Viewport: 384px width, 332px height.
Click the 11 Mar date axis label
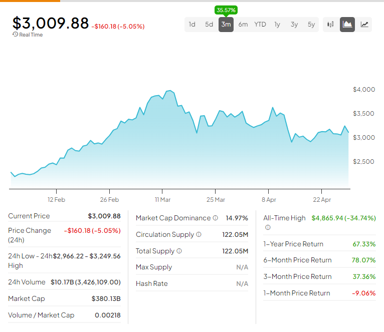pyautogui.click(x=162, y=199)
